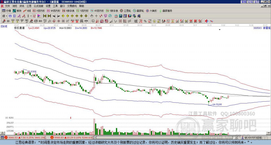Select the zigzag wave line tool

(115, 21)
